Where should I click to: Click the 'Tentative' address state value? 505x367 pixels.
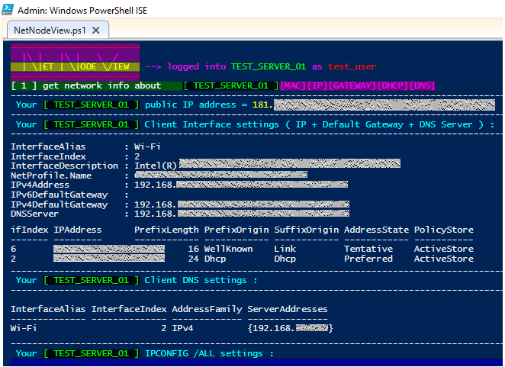click(368, 249)
